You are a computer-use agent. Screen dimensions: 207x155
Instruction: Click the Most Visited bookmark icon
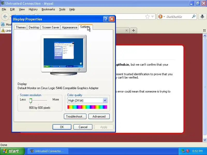pyautogui.click(x=3, y=24)
